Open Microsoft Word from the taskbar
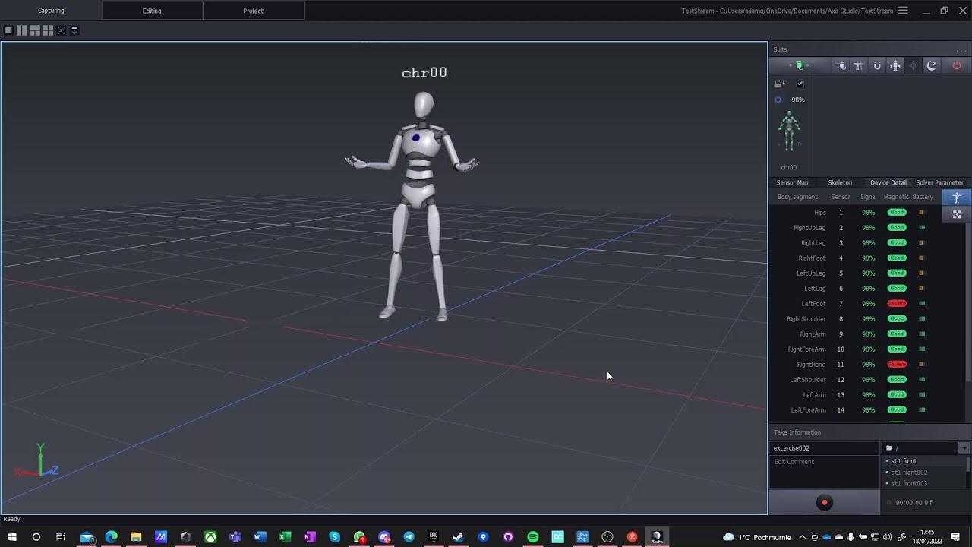The image size is (972, 547). click(x=260, y=537)
